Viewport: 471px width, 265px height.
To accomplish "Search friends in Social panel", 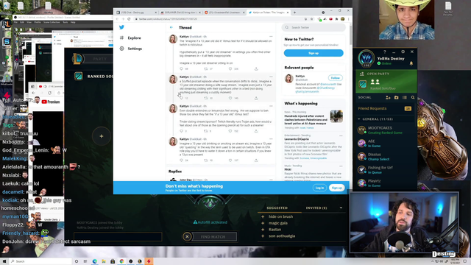I will (x=413, y=97).
